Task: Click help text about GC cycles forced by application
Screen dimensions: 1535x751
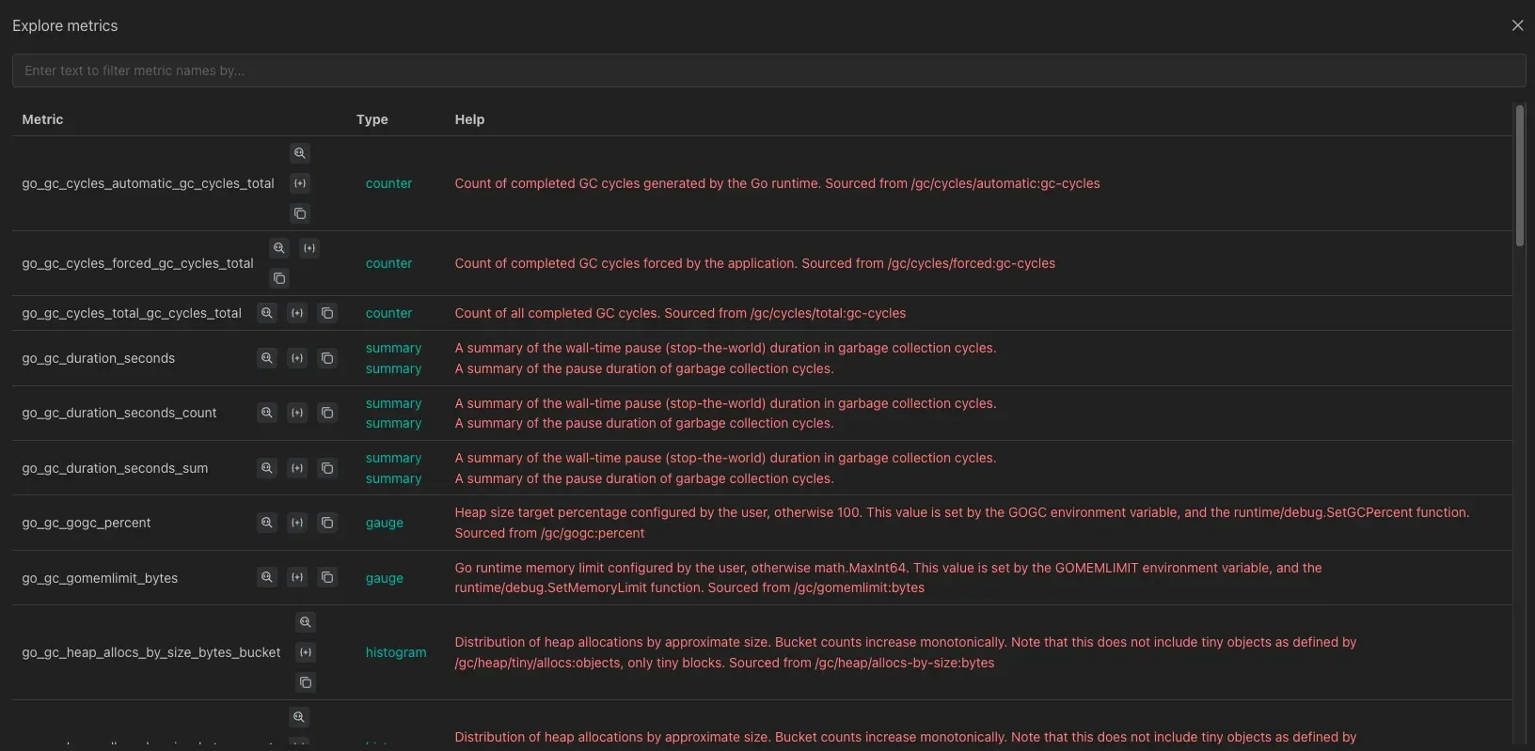Action: [x=754, y=263]
